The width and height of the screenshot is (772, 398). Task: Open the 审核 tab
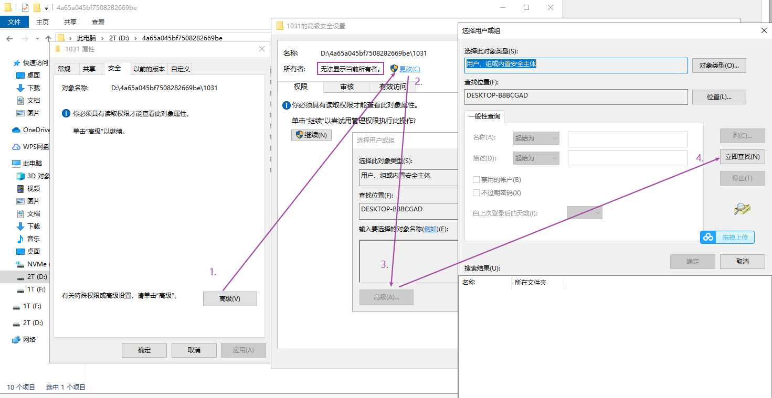pos(346,87)
